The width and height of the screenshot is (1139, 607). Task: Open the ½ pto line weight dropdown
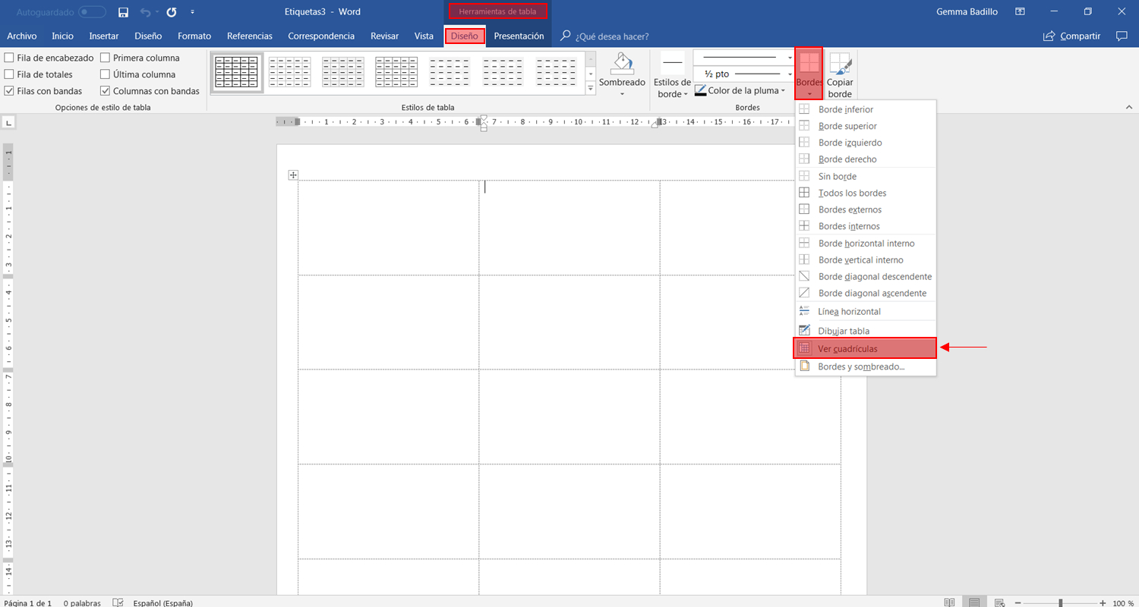click(790, 74)
